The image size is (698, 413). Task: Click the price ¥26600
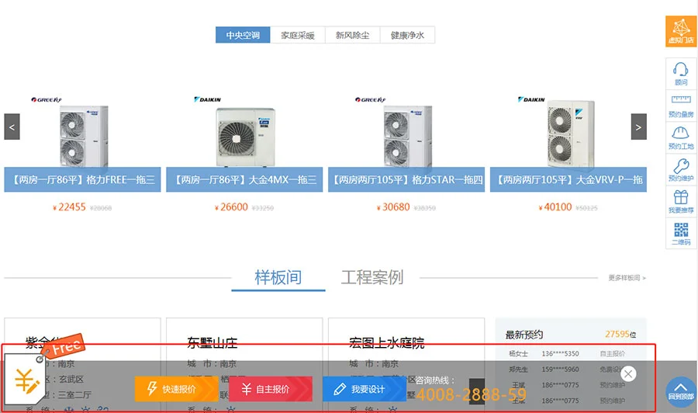(x=231, y=207)
